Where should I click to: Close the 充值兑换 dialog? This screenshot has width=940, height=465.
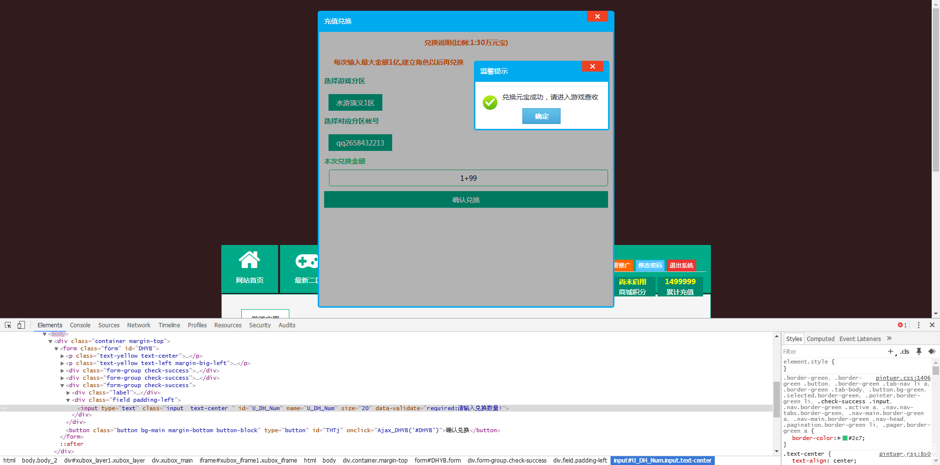tap(597, 16)
